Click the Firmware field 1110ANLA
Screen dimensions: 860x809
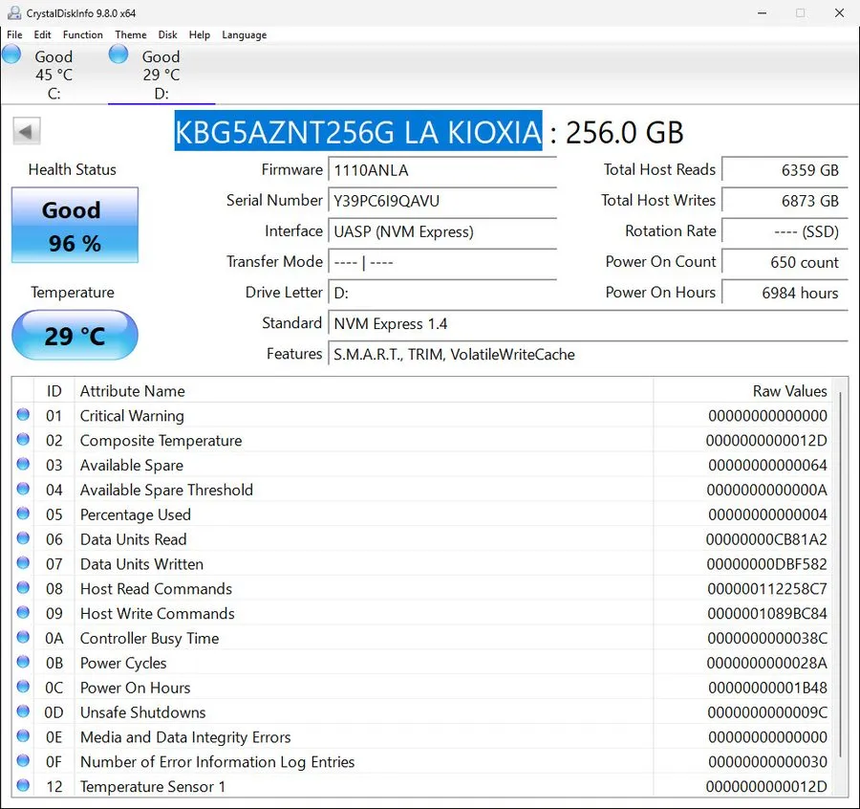point(442,169)
